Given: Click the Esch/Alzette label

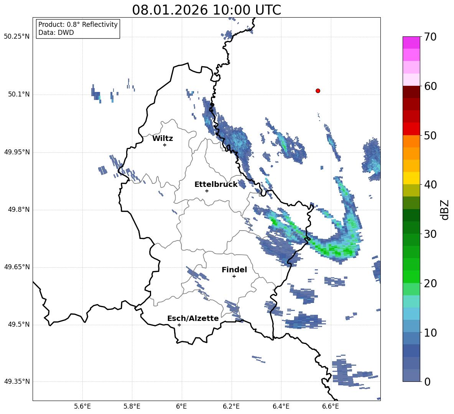Looking at the screenshot, I should [x=193, y=318].
